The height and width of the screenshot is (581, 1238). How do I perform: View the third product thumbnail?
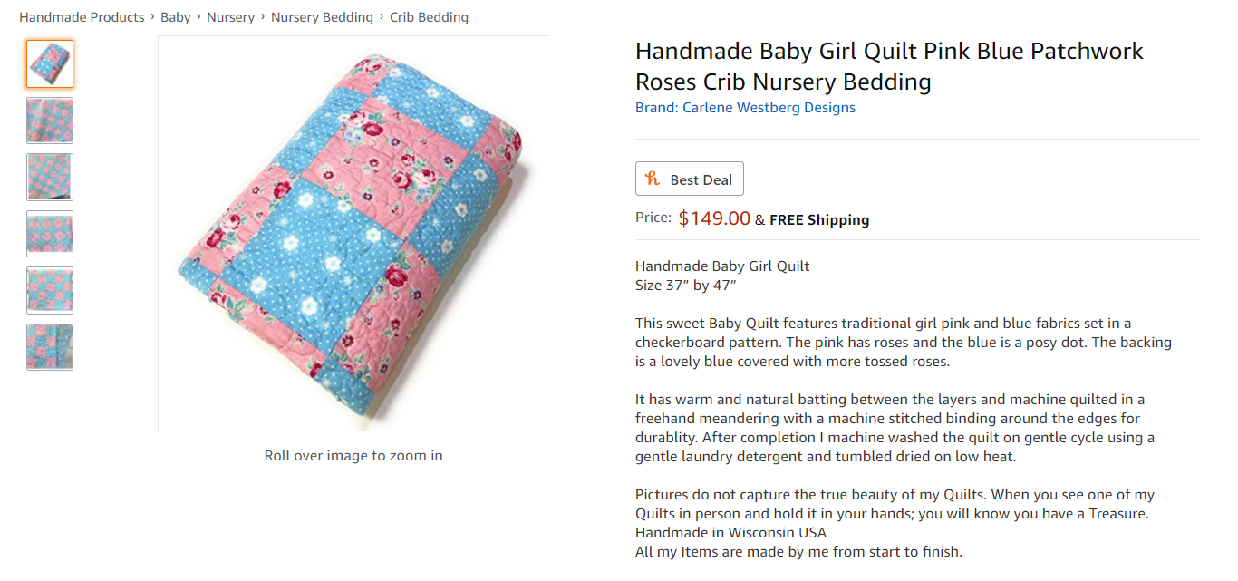[x=50, y=177]
